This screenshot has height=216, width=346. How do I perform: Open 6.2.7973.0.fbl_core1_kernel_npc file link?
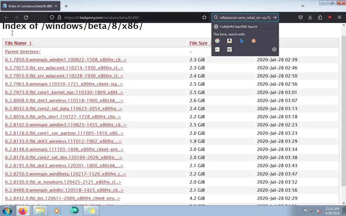click(x=64, y=92)
